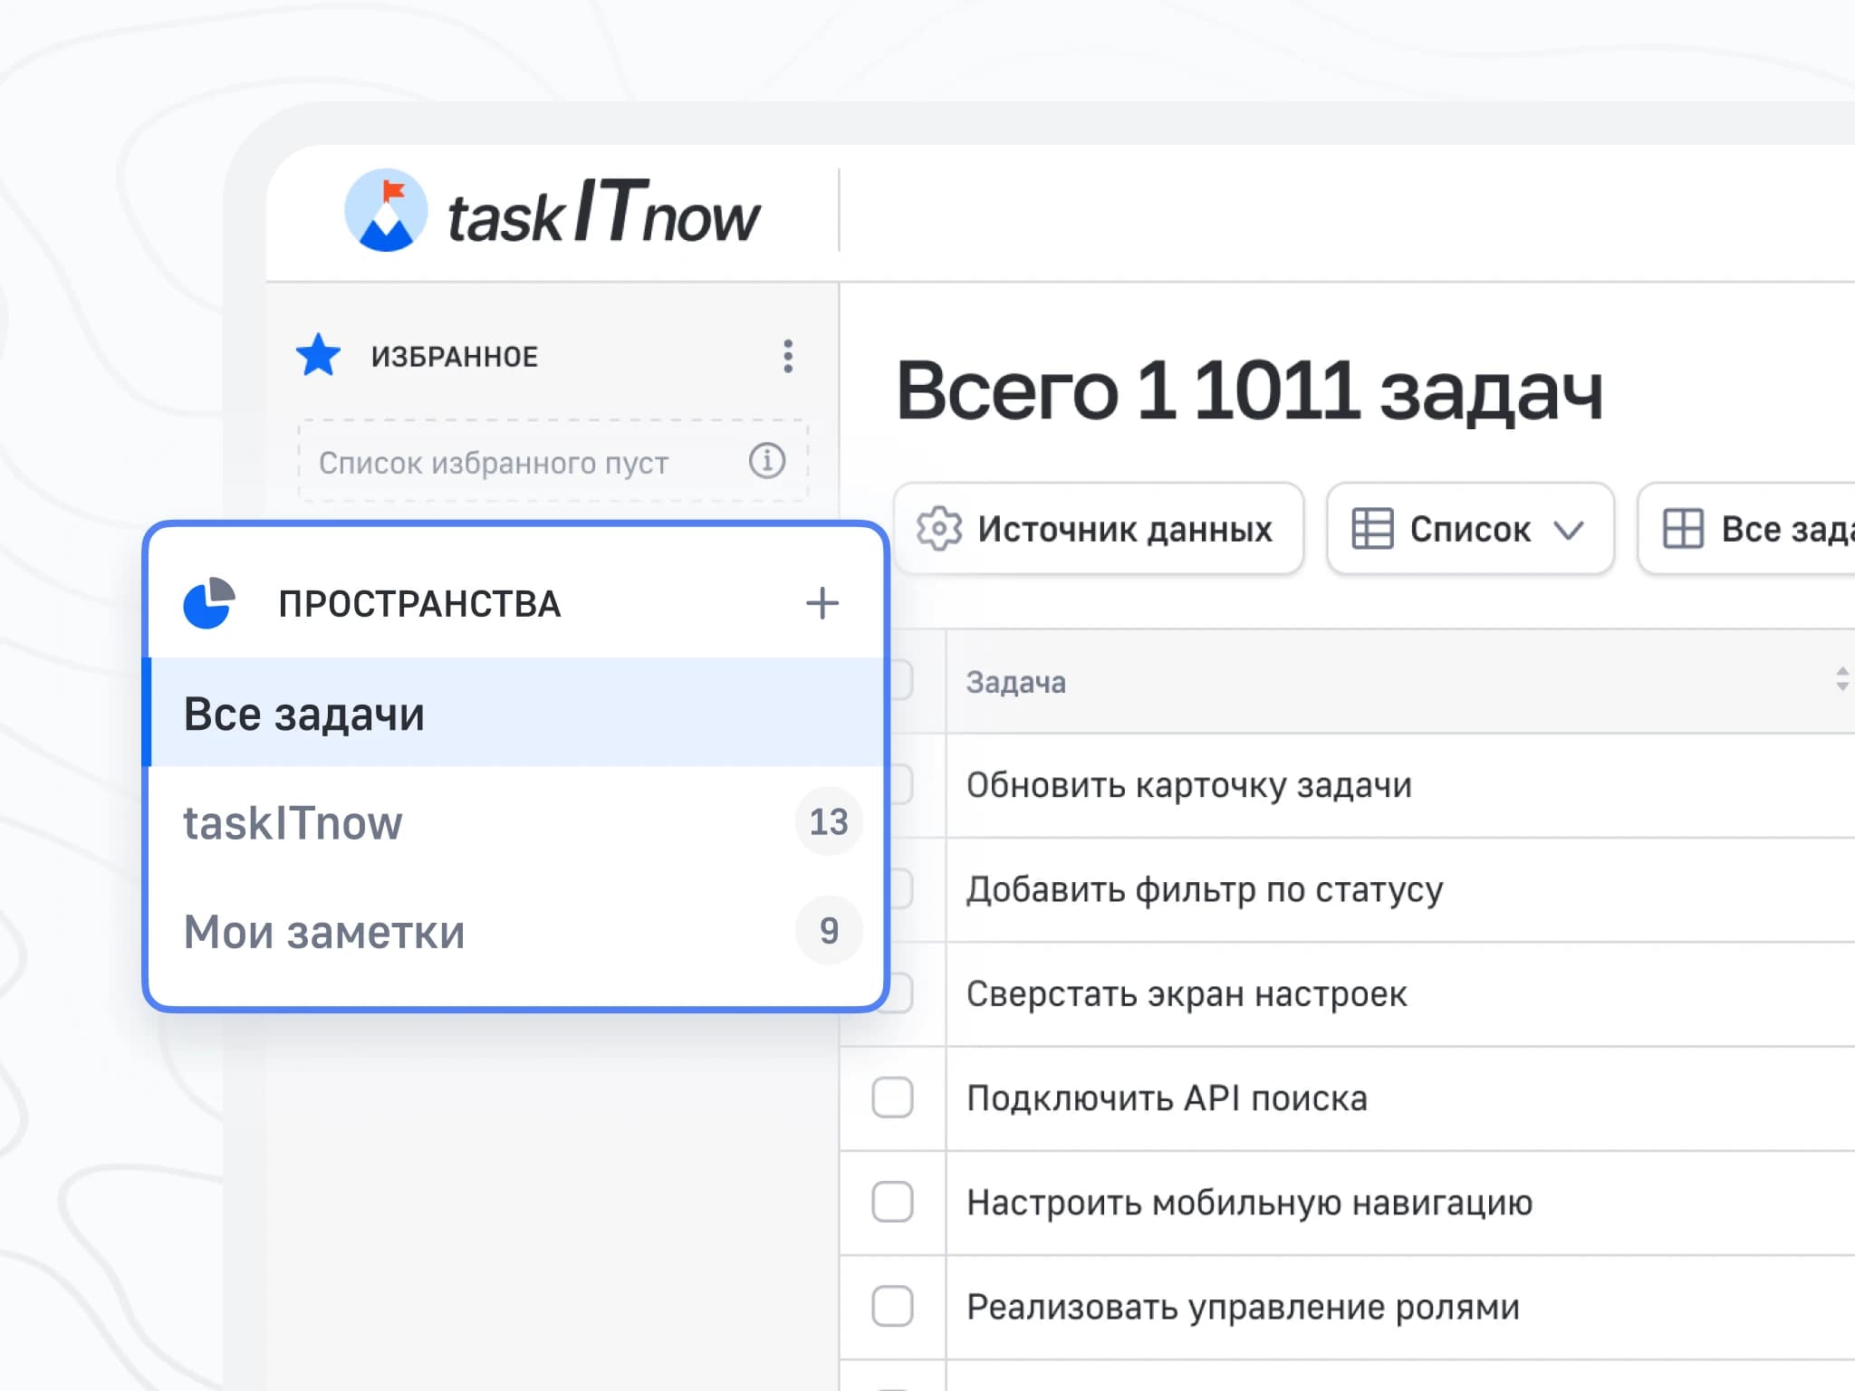Expand the Список view dropdown chevron

point(1569,530)
